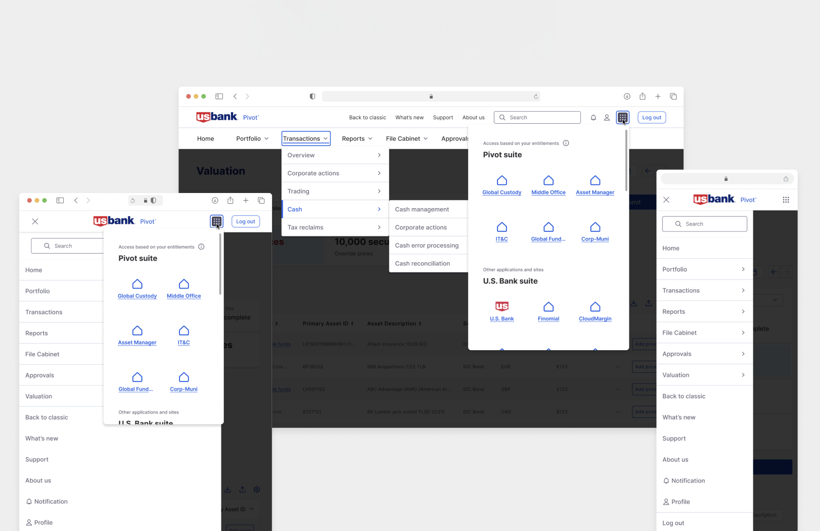The image size is (820, 531).
Task: Open Middle Office in the left window's launcher
Action: click(x=184, y=289)
